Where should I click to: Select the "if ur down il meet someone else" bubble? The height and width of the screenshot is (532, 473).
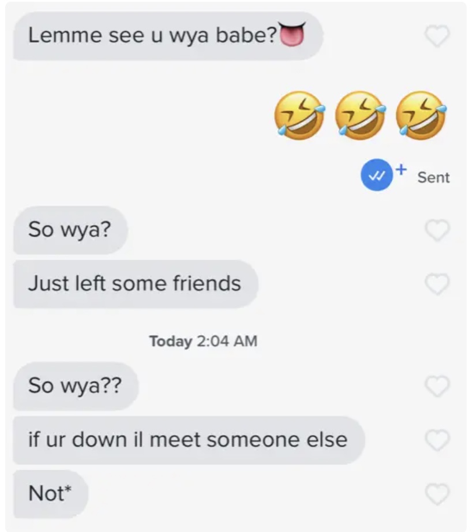coord(189,440)
